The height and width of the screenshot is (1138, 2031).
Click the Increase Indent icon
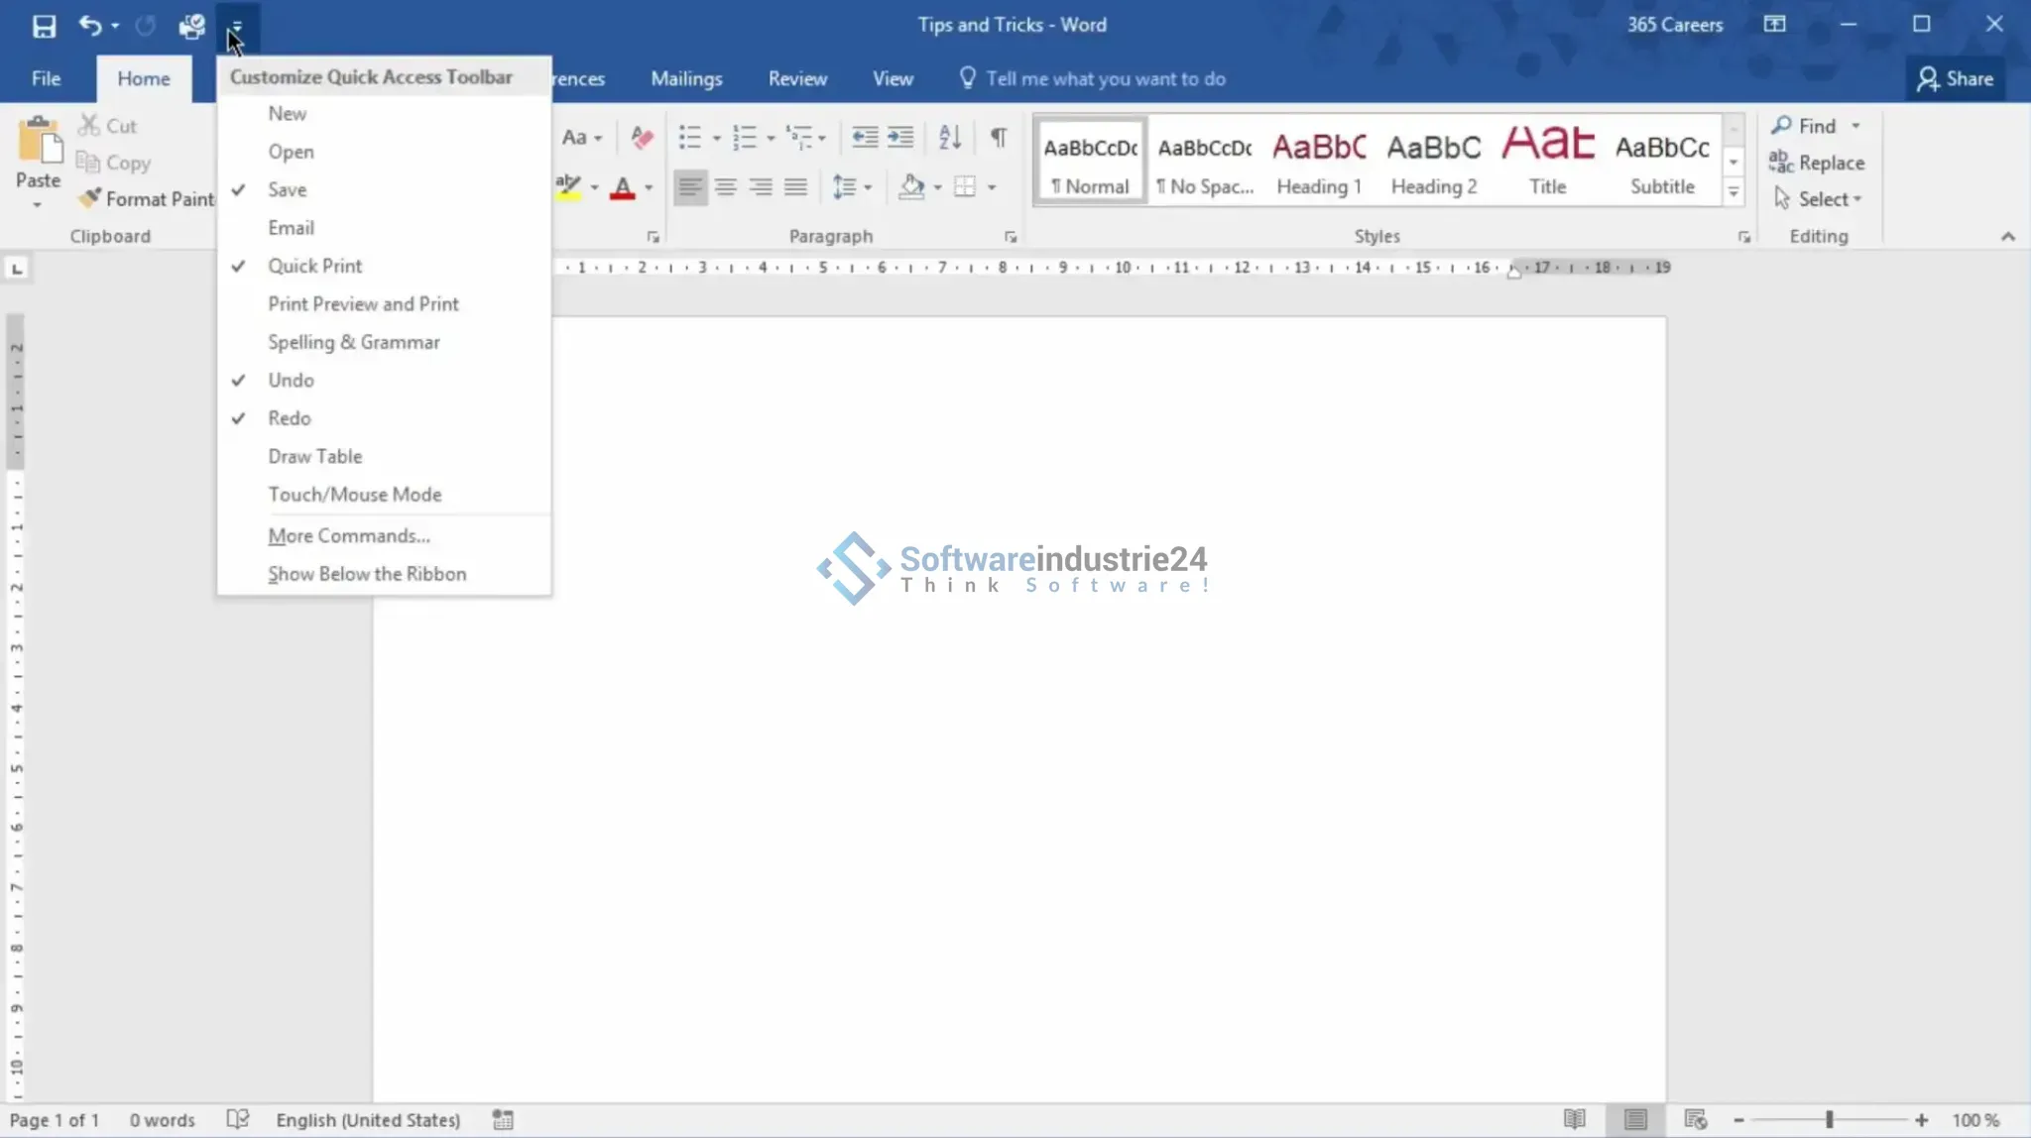[900, 137]
